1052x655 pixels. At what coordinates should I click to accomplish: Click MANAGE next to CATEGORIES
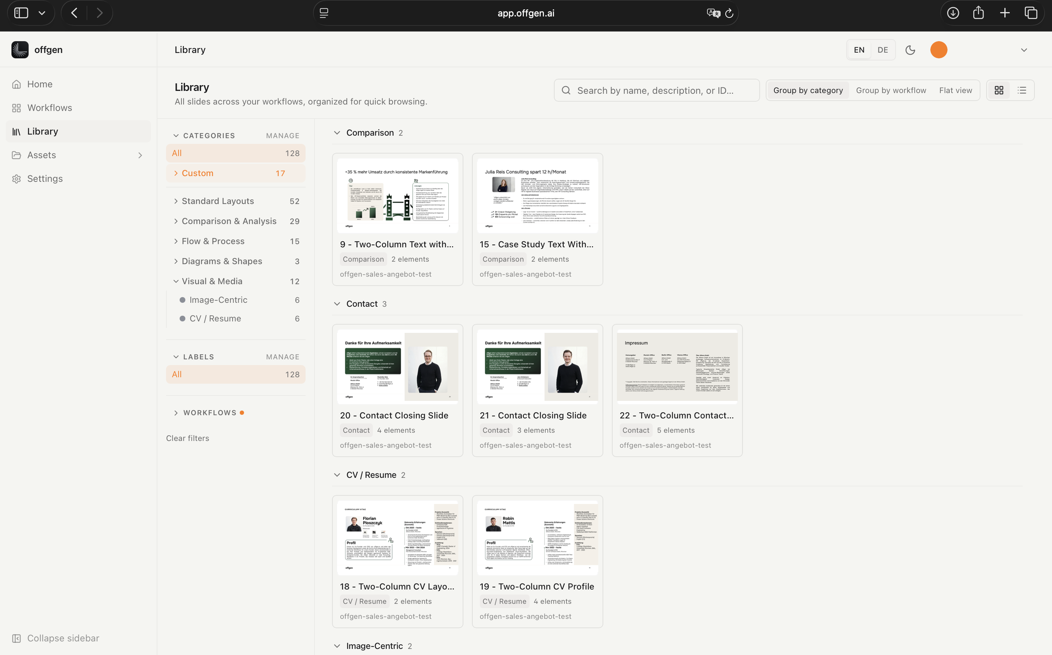pos(282,136)
